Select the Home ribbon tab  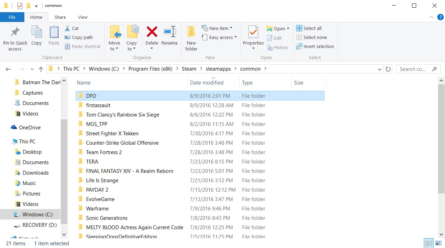[36, 17]
